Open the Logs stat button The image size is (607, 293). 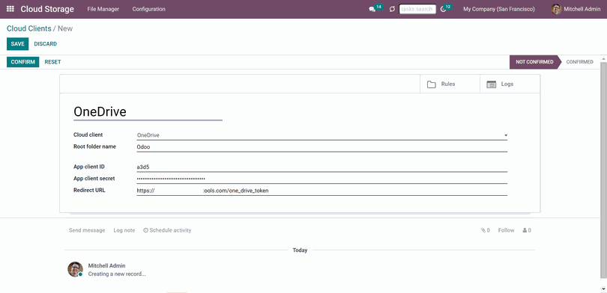pyautogui.click(x=510, y=84)
